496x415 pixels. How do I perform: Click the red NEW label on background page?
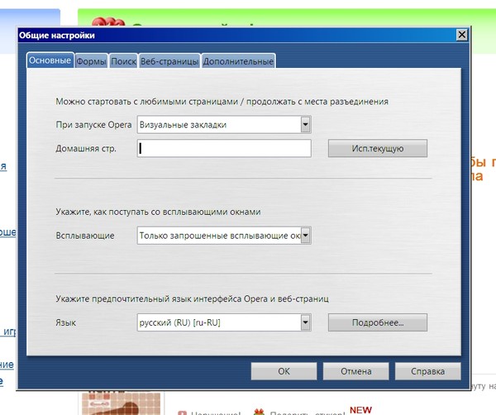pos(360,410)
